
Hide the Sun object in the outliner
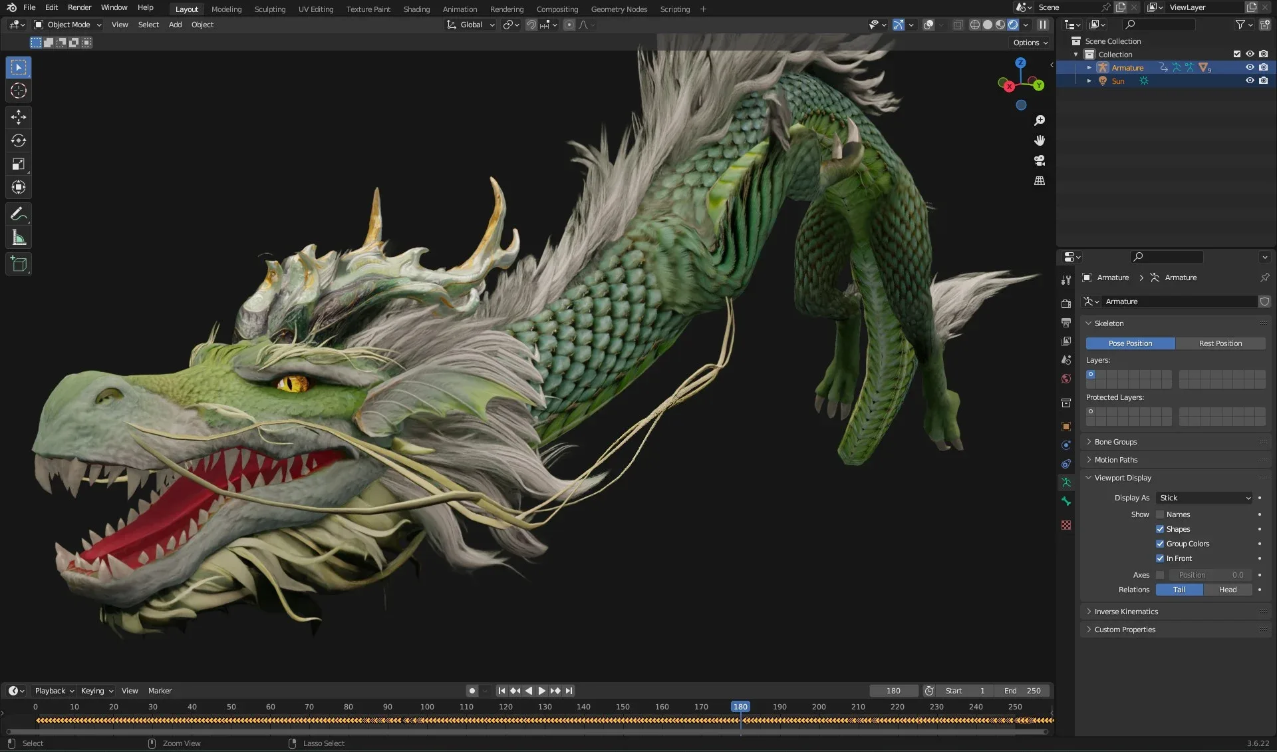1250,81
